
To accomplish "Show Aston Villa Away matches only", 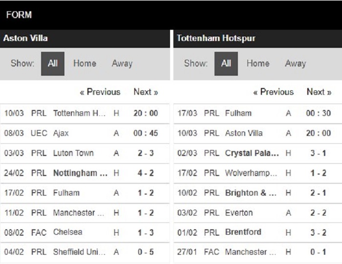I will (x=122, y=64).
